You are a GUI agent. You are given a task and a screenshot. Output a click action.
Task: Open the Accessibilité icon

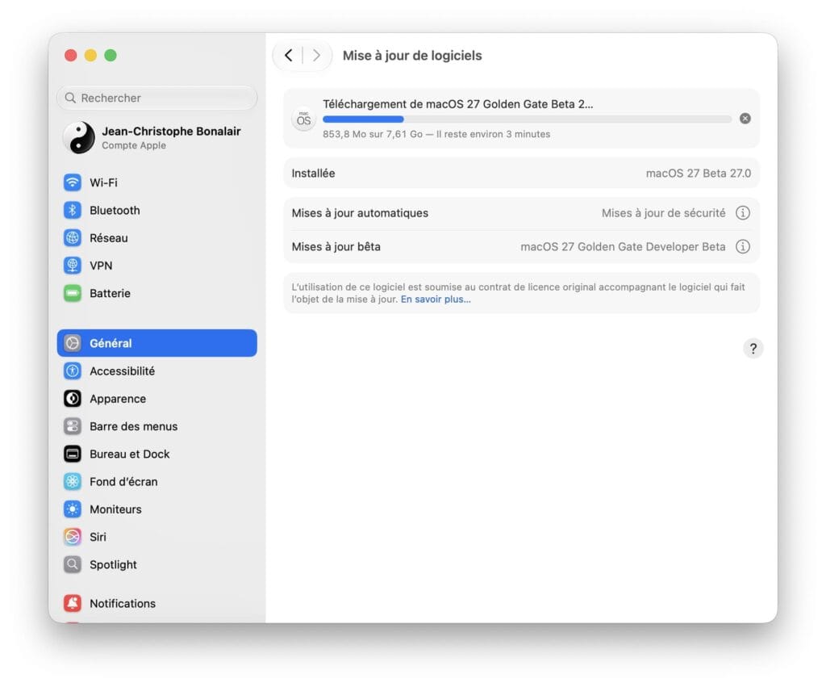point(72,371)
